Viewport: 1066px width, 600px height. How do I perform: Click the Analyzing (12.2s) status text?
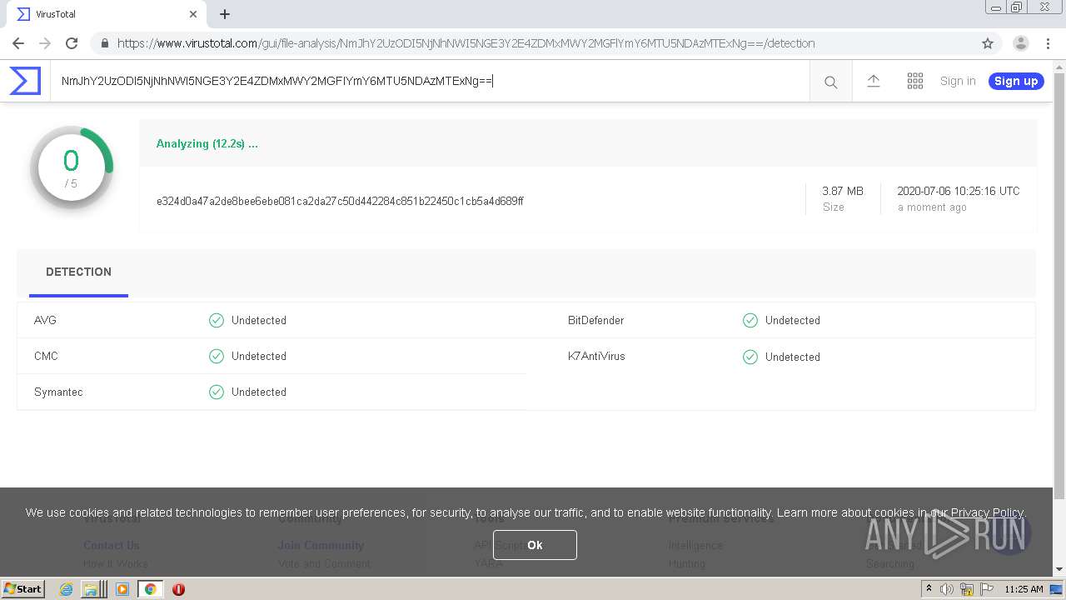click(x=207, y=143)
